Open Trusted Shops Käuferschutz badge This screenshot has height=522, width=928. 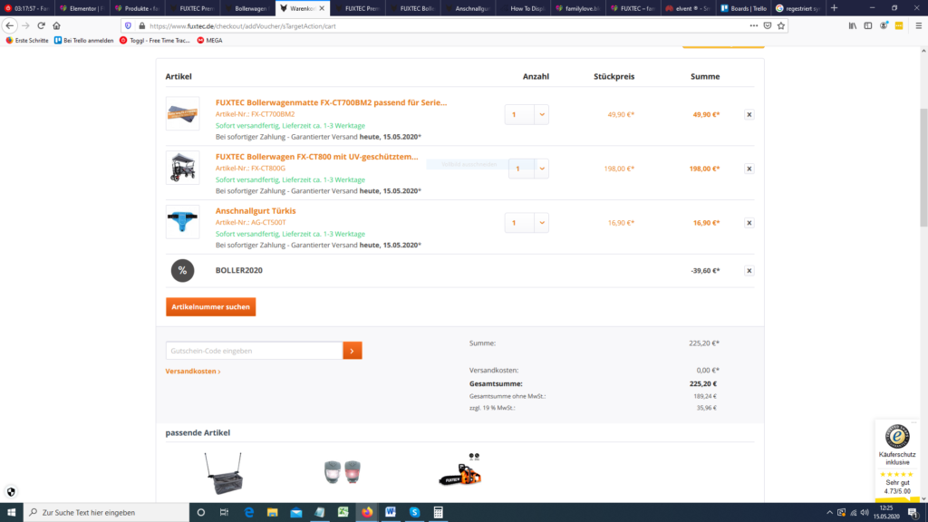pyautogui.click(x=897, y=460)
